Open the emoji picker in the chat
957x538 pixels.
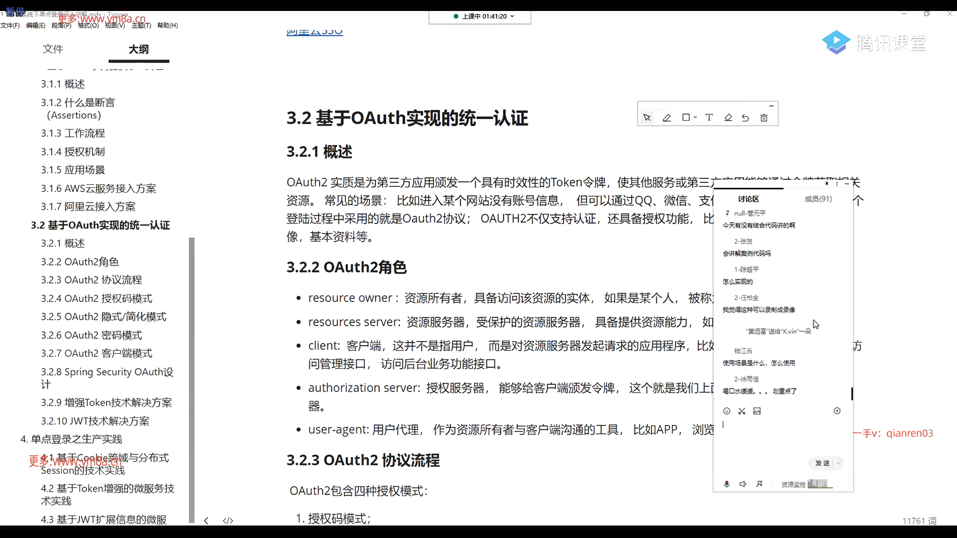pyautogui.click(x=727, y=411)
